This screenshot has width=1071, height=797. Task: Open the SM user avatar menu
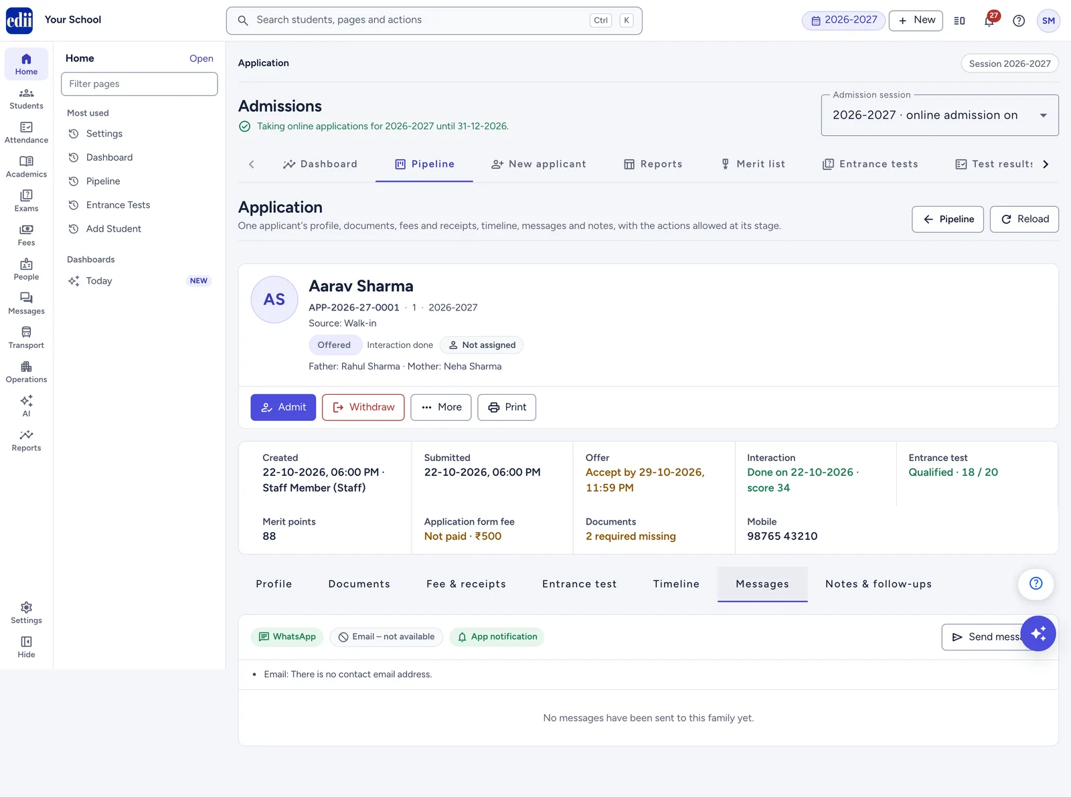(x=1048, y=21)
